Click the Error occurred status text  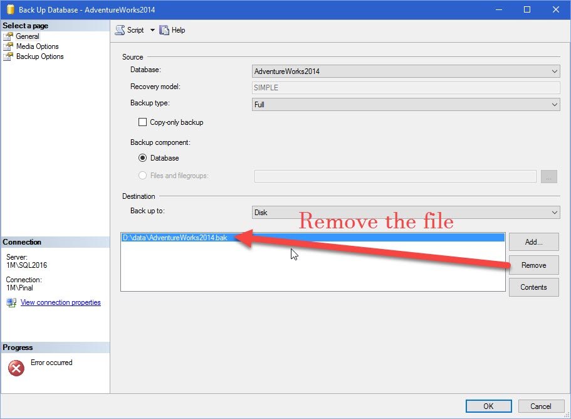[x=51, y=363]
